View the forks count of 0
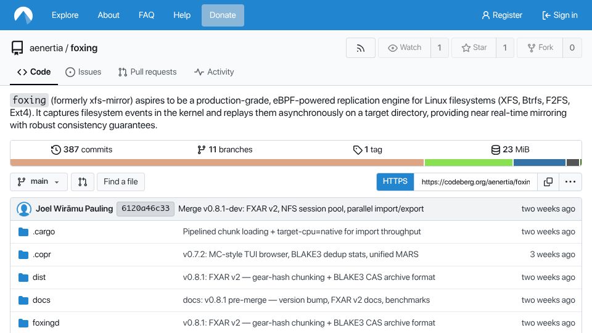The height and width of the screenshot is (333, 592). 572,47
